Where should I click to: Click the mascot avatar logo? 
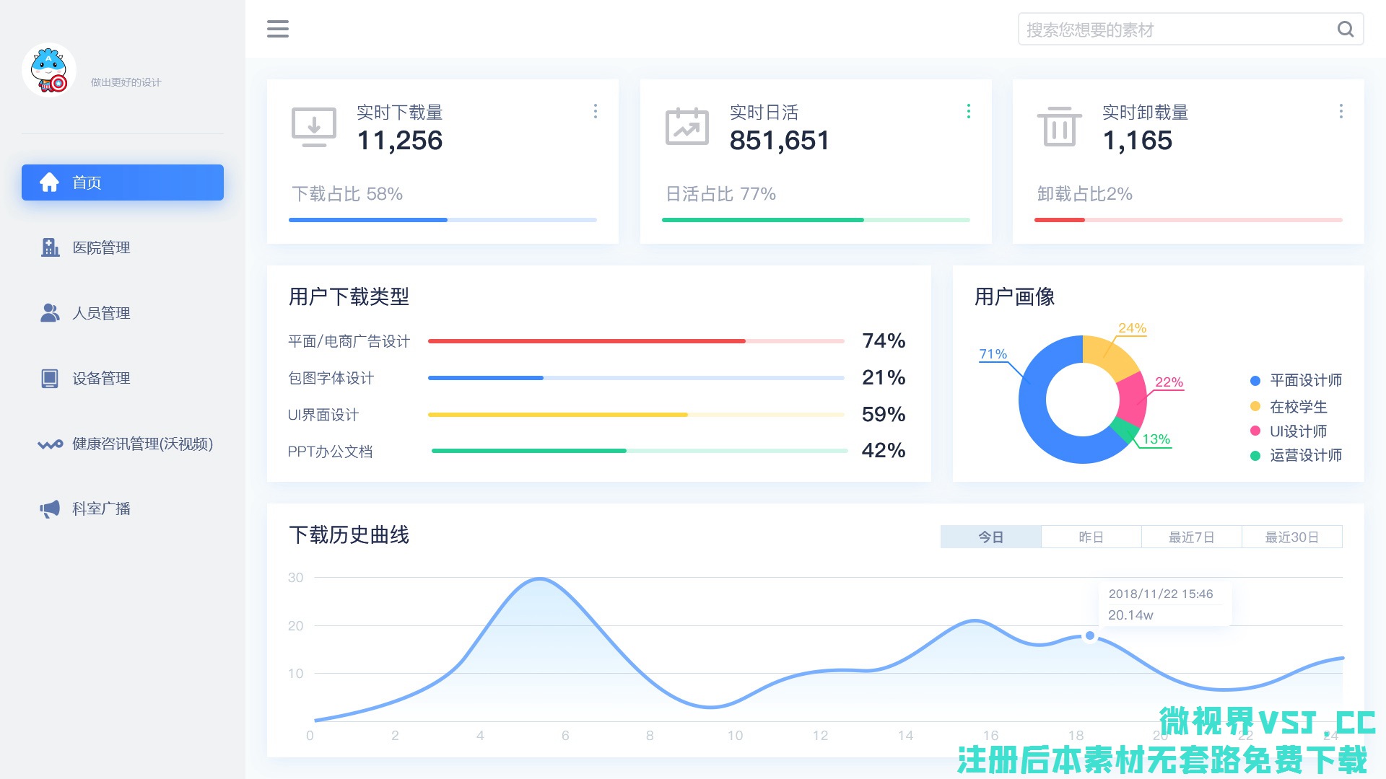[x=49, y=71]
